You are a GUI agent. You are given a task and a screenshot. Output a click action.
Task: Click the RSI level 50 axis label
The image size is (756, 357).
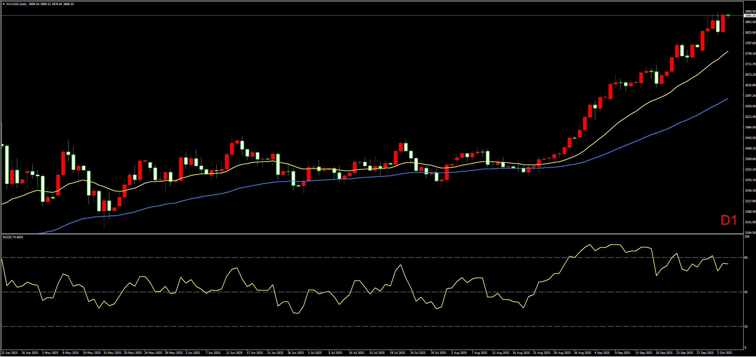point(746,292)
